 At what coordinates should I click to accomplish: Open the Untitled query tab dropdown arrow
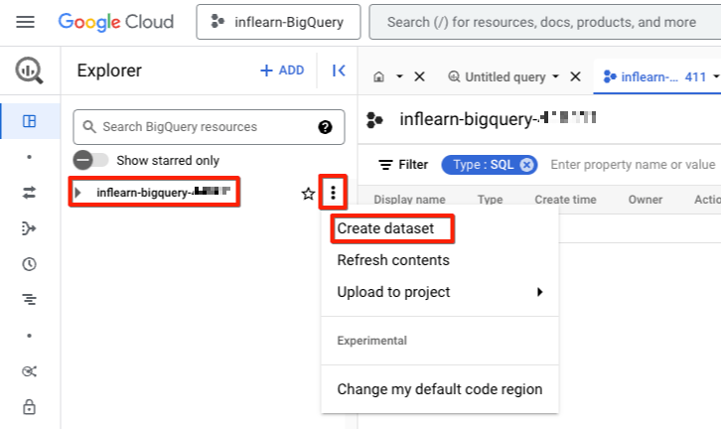pyautogui.click(x=555, y=76)
